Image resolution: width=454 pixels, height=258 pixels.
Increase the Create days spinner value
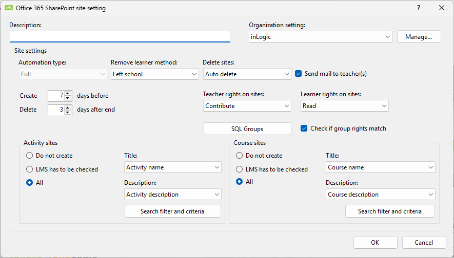68,93
